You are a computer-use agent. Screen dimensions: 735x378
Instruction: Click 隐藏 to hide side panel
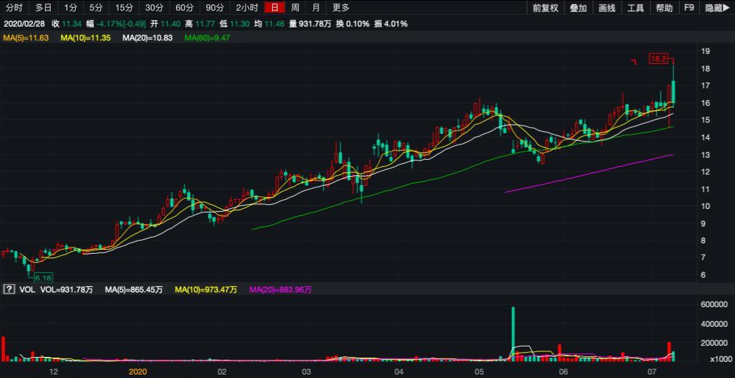coord(717,8)
